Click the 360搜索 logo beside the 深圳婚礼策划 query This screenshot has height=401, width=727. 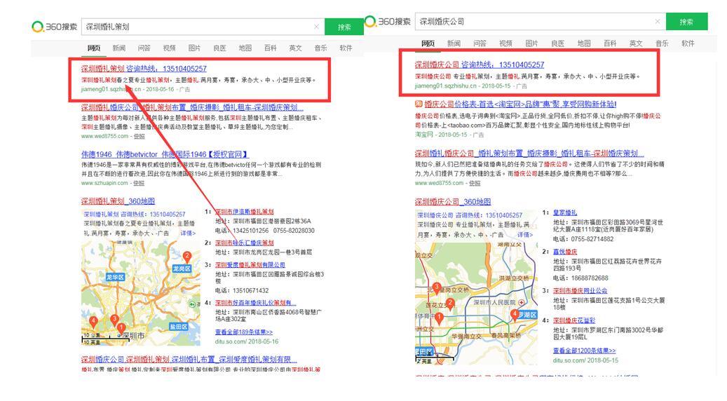(x=54, y=27)
